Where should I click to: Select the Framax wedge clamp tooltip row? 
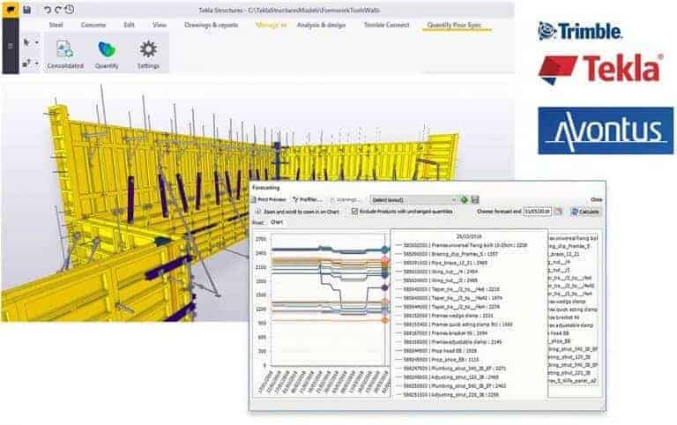point(444,316)
